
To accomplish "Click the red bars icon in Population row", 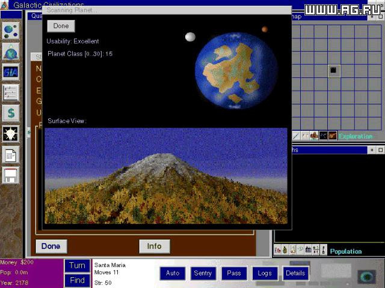I will click(x=277, y=250).
